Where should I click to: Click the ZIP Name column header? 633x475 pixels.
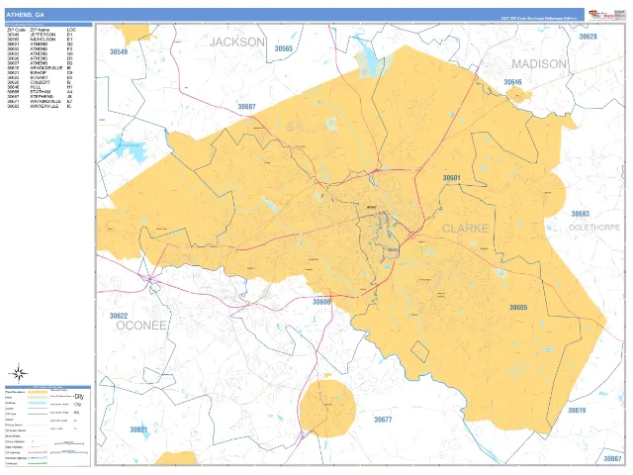coord(40,30)
